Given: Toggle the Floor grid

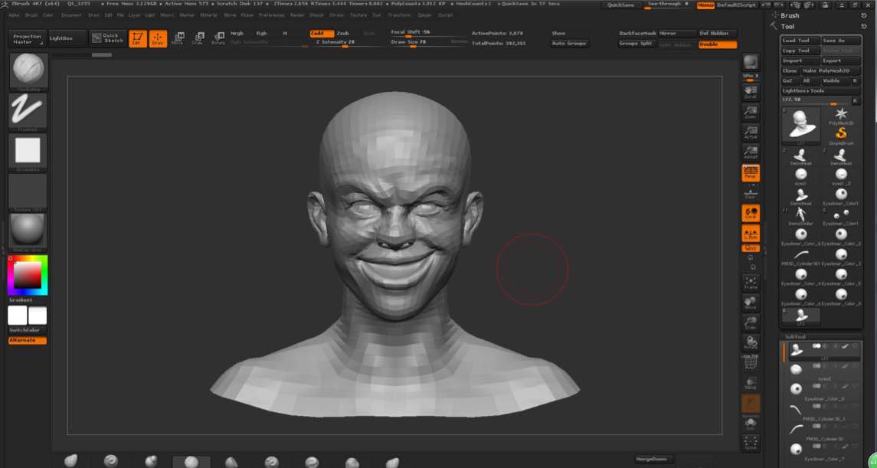Looking at the screenshot, I should click(751, 194).
